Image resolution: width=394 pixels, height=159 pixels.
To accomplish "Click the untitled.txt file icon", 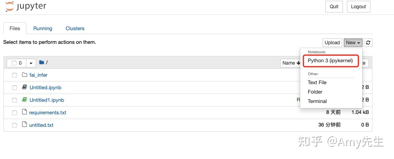I will (x=24, y=125).
